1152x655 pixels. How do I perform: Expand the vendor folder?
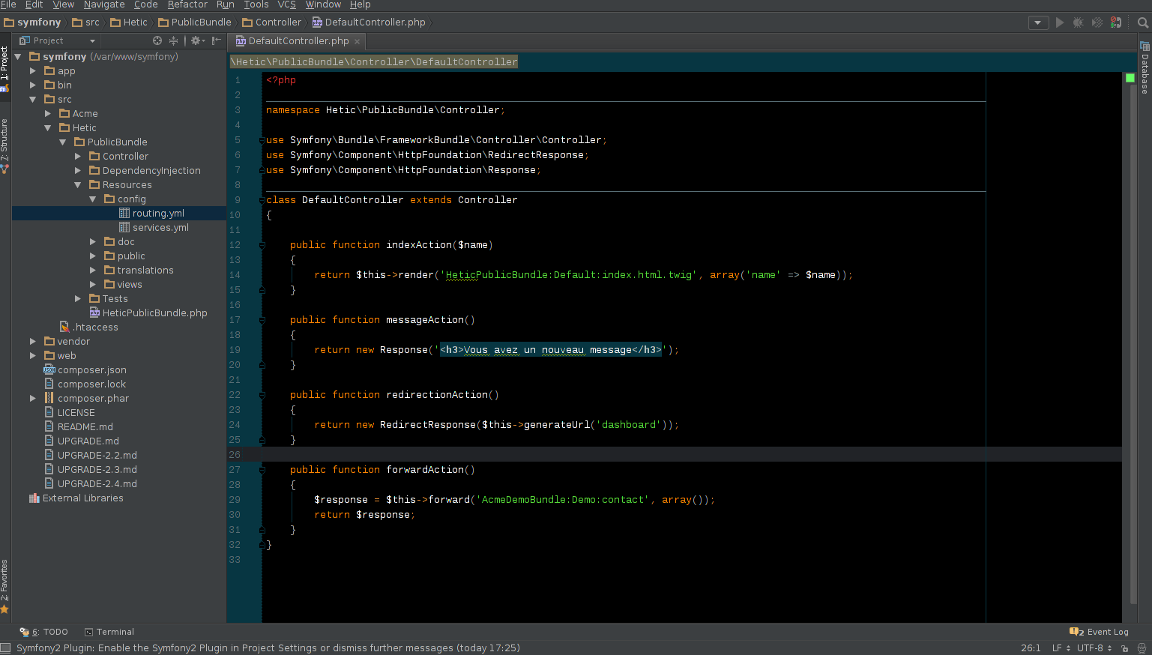pos(32,341)
